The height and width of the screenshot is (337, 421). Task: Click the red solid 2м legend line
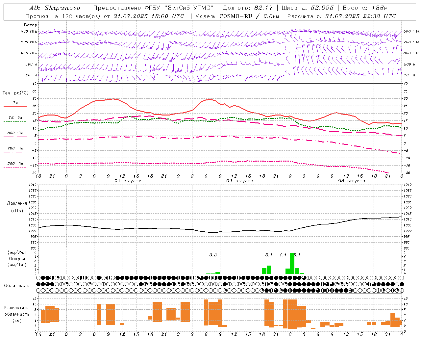point(15,107)
